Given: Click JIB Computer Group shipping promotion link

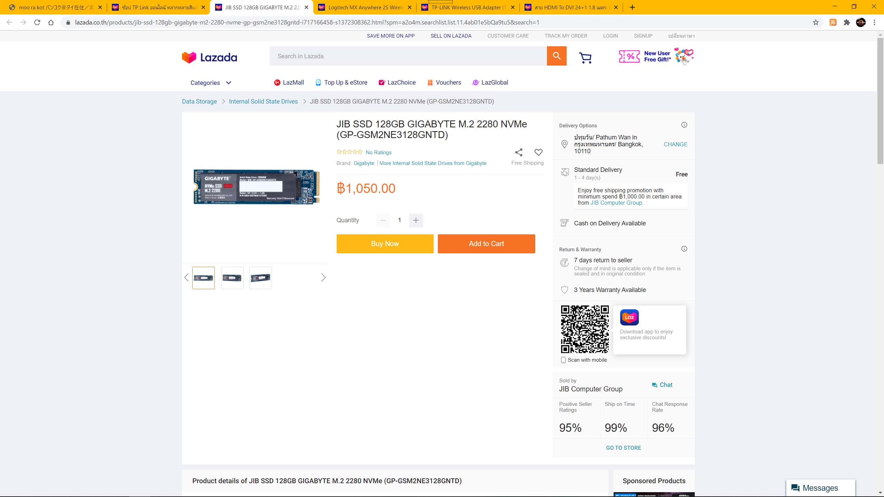Looking at the screenshot, I should tap(616, 203).
